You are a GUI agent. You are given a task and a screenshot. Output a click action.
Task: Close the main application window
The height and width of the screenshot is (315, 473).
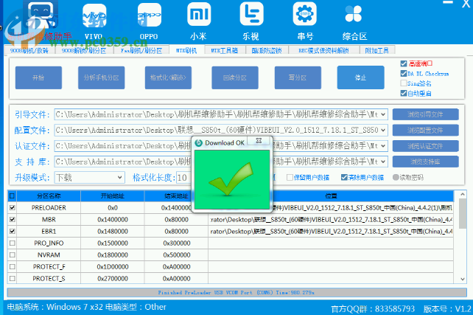point(466,4)
